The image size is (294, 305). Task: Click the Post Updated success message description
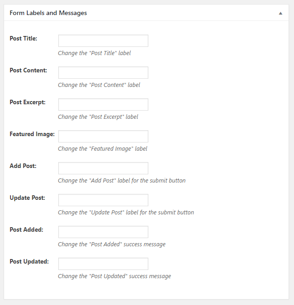(114, 276)
